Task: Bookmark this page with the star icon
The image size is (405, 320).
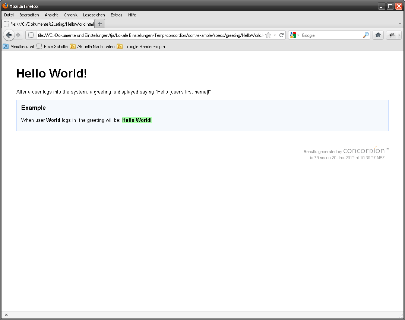Action: [268, 35]
